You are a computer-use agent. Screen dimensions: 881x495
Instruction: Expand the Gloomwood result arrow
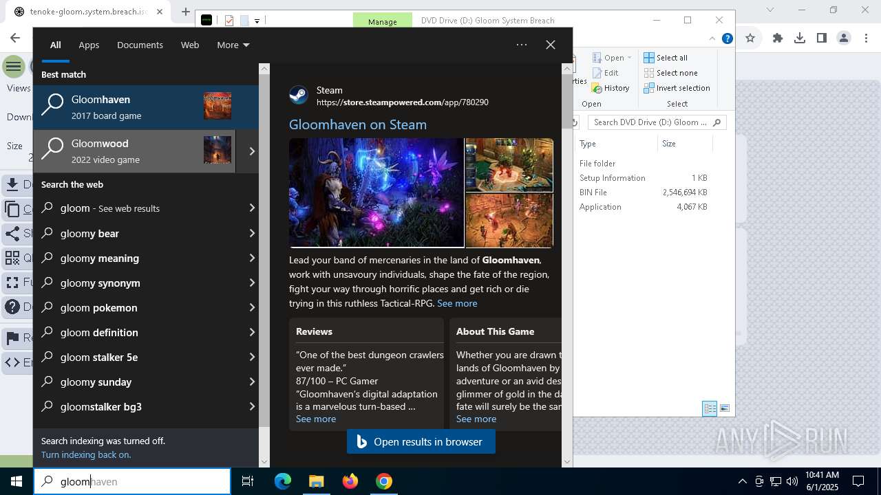click(251, 151)
